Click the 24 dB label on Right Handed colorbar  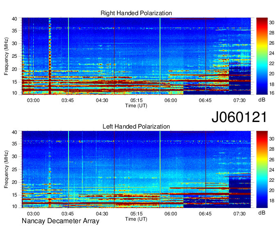272,53
